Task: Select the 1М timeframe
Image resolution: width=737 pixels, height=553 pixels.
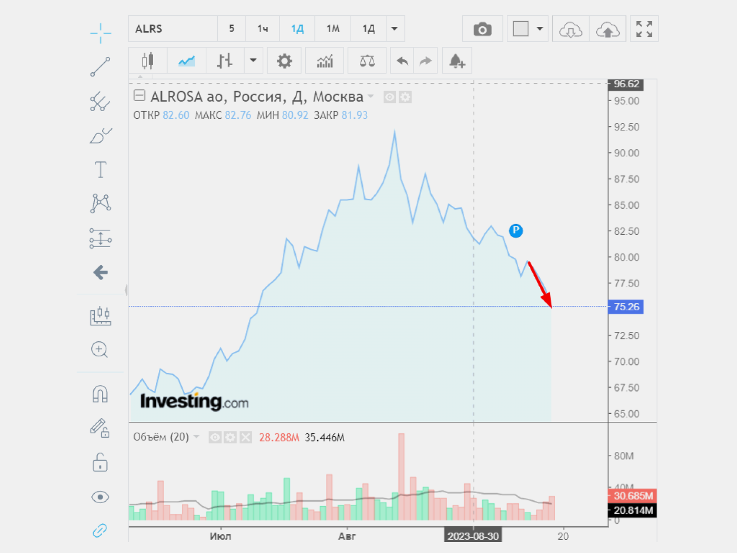Action: coord(333,29)
